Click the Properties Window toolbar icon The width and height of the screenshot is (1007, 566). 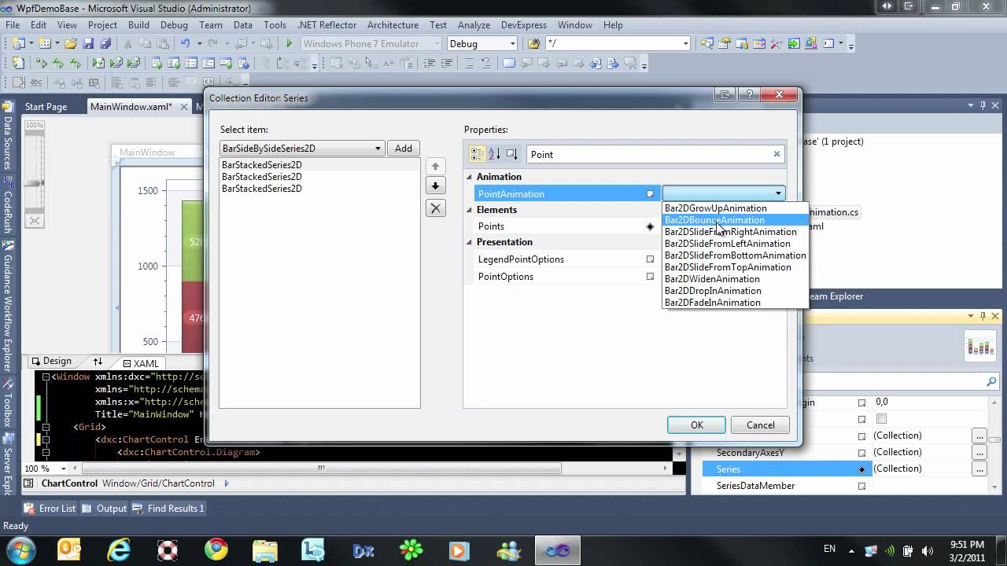[x=725, y=44]
